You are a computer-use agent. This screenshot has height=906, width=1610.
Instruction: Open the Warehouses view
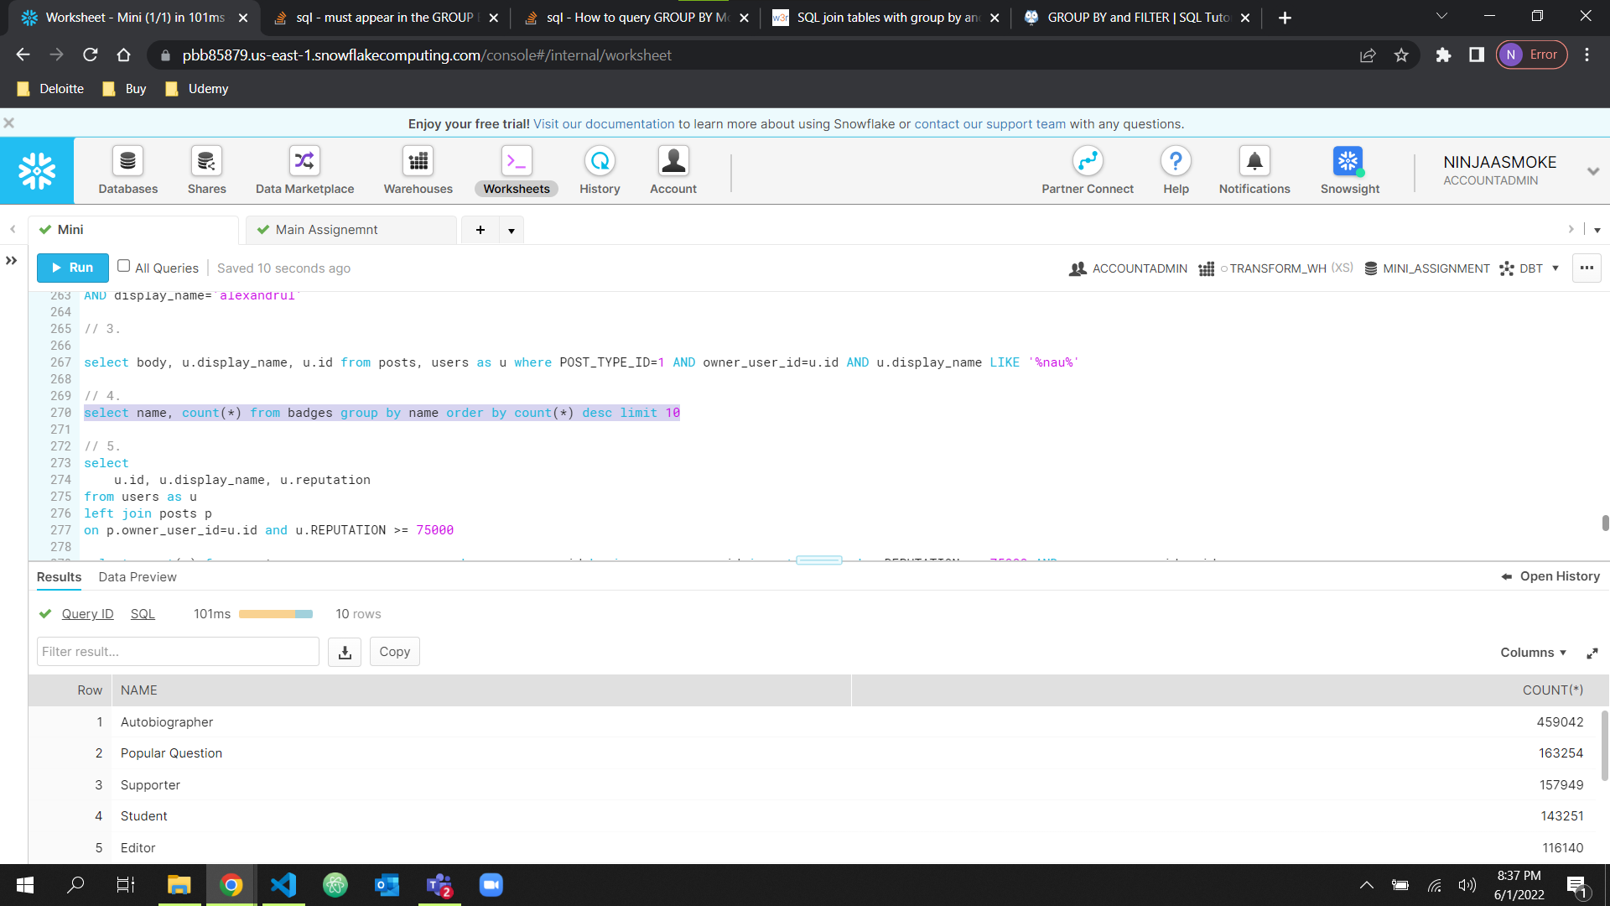click(418, 169)
